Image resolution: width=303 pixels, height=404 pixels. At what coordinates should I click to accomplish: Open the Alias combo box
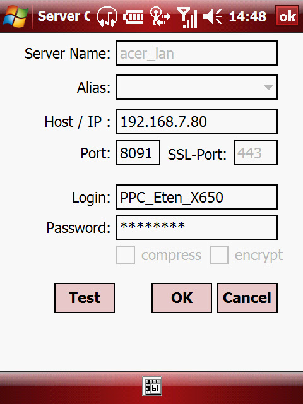coord(197,87)
